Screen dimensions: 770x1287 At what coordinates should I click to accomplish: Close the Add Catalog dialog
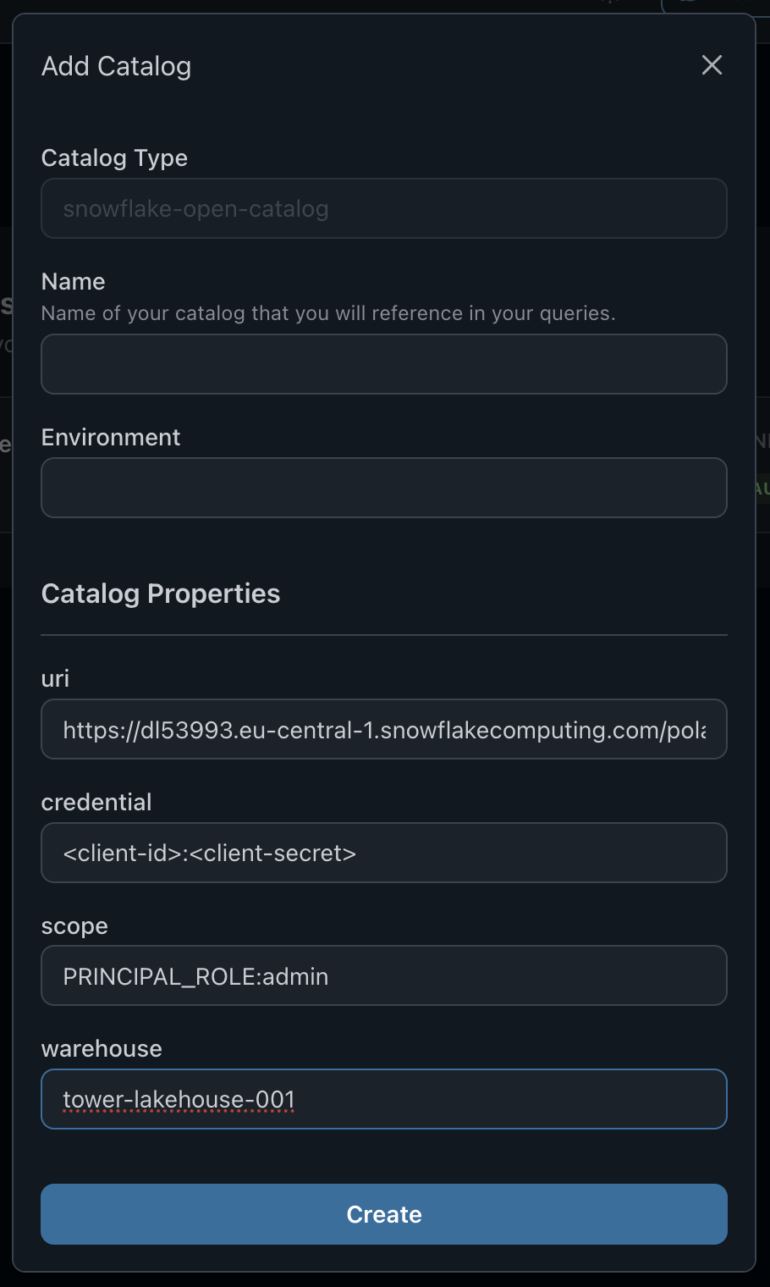click(x=712, y=65)
